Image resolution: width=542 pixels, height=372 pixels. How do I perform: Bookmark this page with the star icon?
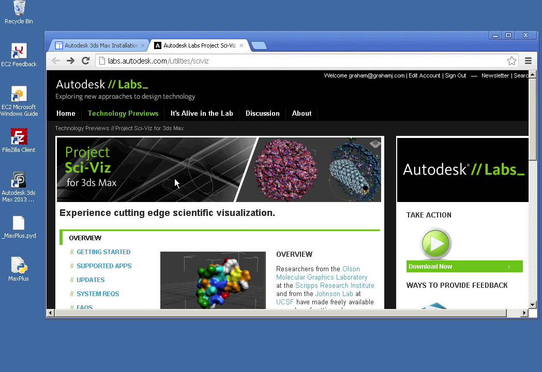point(511,61)
